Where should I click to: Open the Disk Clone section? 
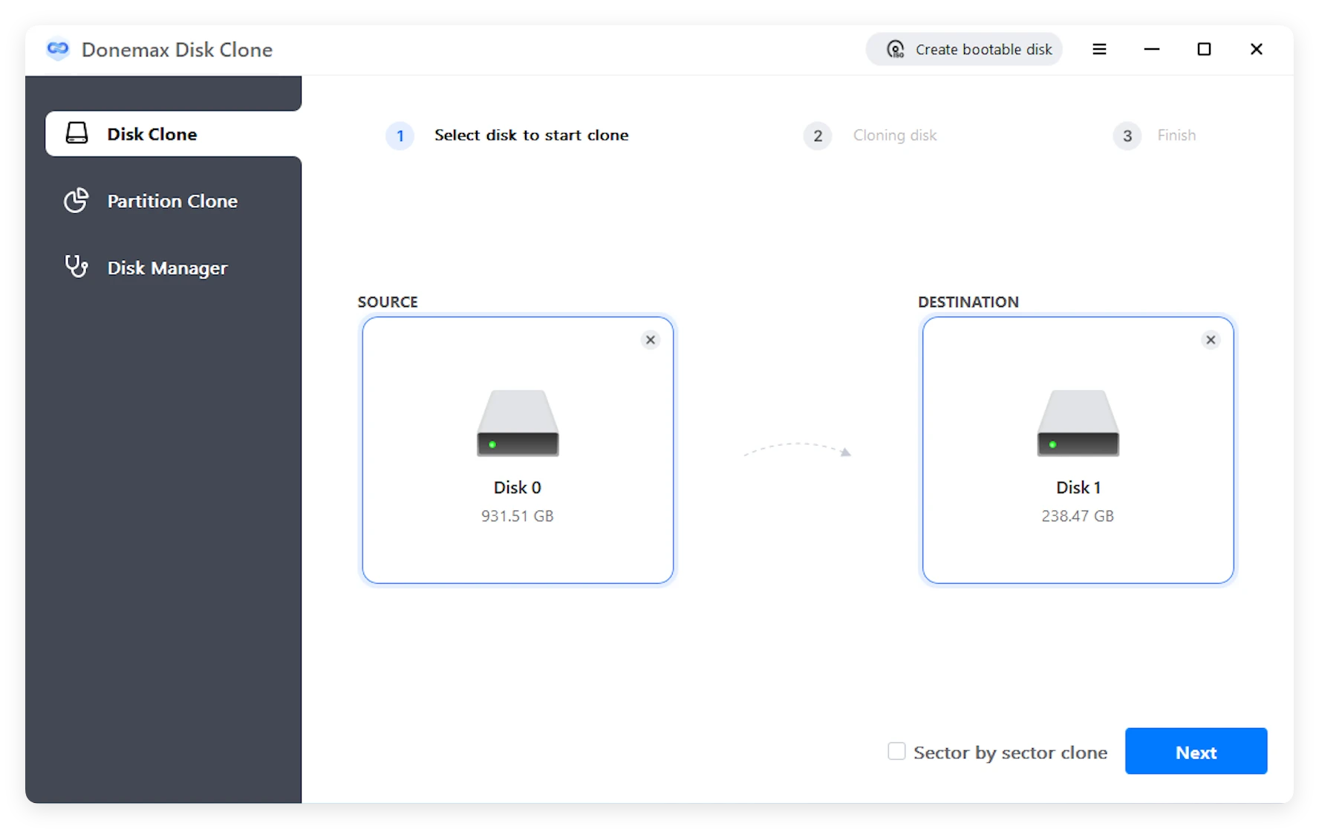(173, 134)
